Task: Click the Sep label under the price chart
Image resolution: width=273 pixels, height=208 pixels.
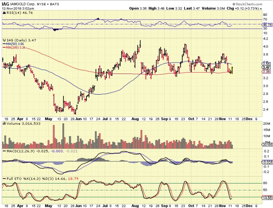Action: tap(164, 119)
